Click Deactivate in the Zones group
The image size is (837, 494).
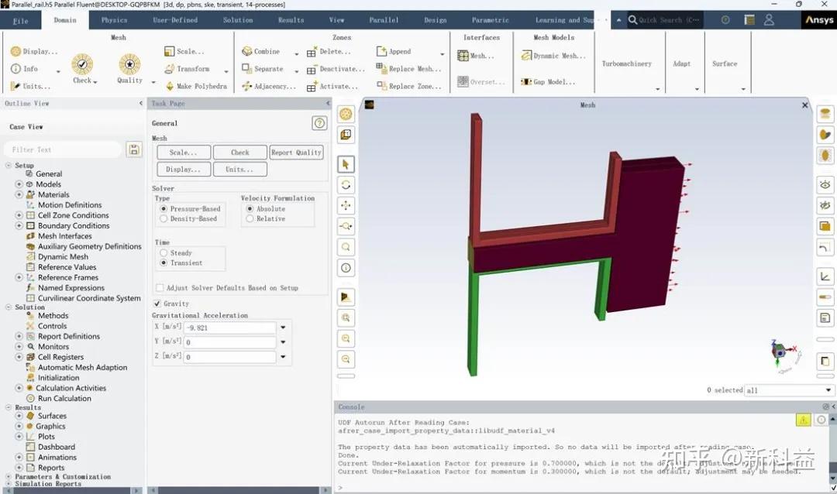tap(336, 70)
